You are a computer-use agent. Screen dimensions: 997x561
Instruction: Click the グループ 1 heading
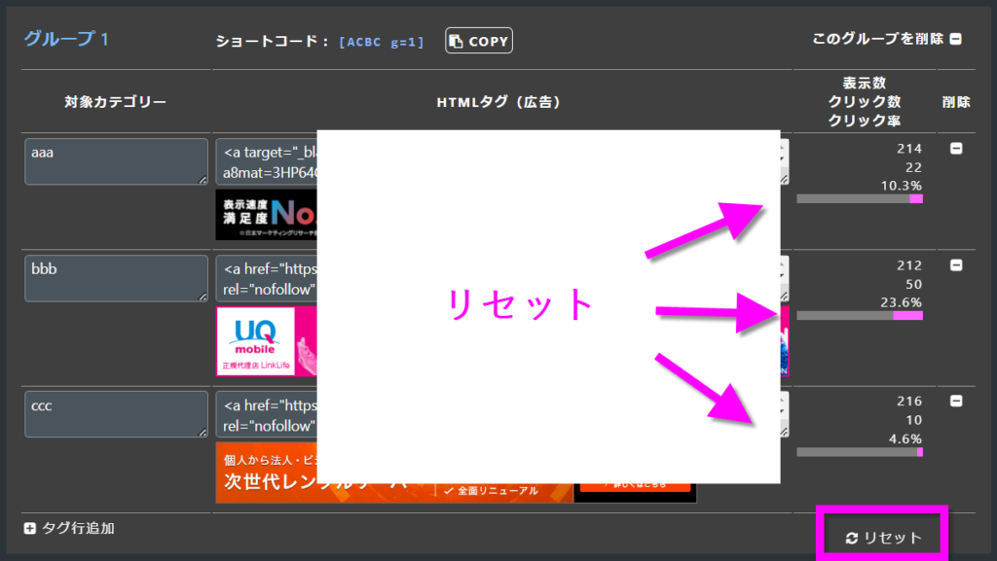coord(66,40)
